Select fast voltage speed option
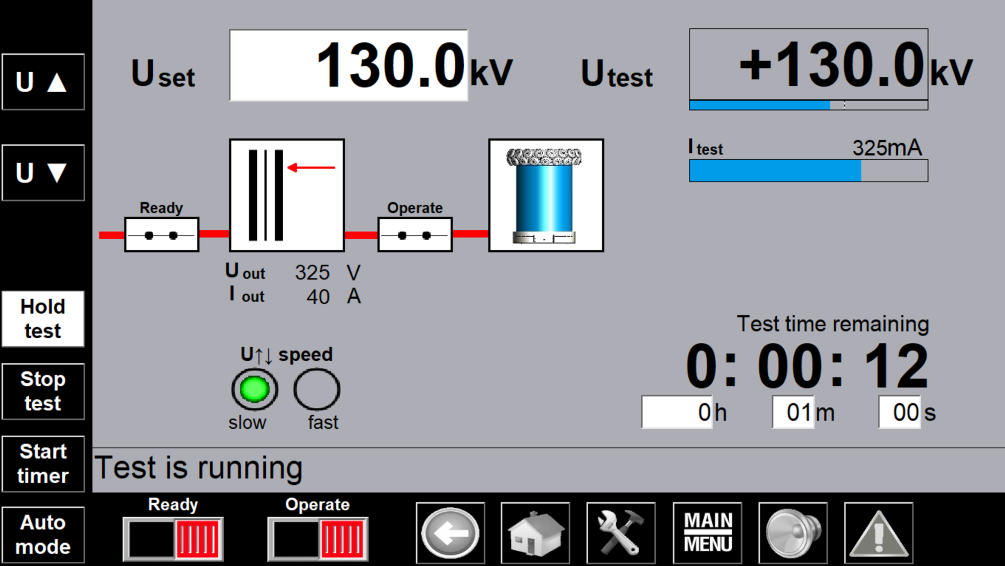Screen dimensions: 1005x566 click(x=317, y=390)
